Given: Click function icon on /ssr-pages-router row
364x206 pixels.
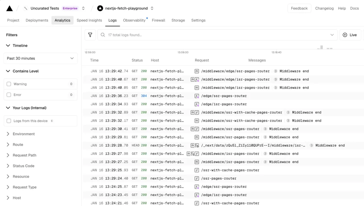Looking at the screenshot, I should click(x=197, y=178).
